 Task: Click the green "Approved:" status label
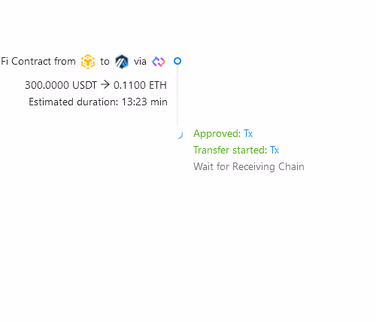pos(217,134)
